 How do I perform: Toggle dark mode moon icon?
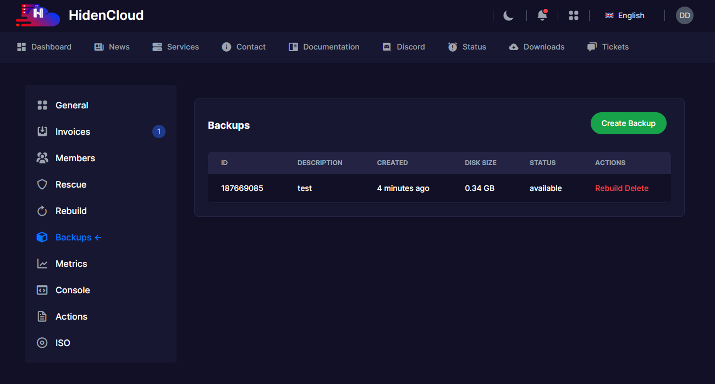(x=508, y=15)
